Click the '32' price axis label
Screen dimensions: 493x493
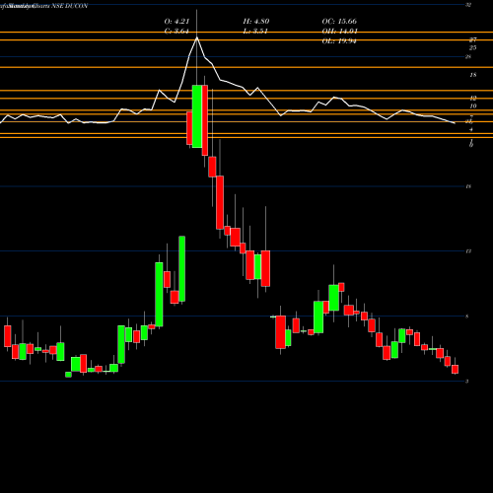[468, 5]
